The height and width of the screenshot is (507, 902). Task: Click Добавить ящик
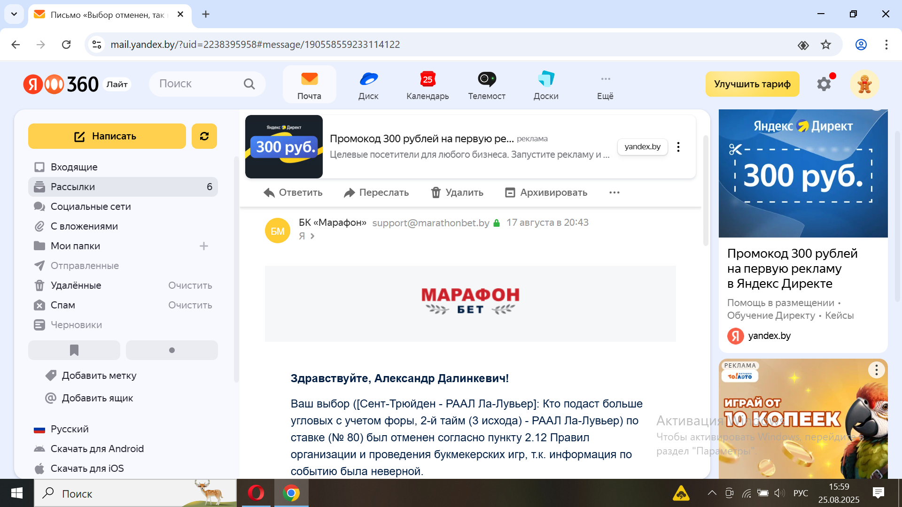(x=89, y=398)
